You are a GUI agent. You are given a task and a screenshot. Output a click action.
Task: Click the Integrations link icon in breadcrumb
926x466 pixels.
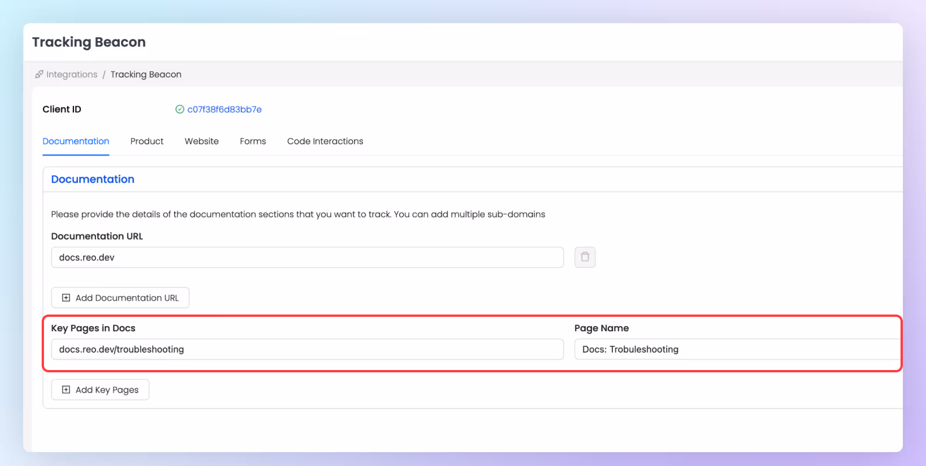tap(39, 75)
